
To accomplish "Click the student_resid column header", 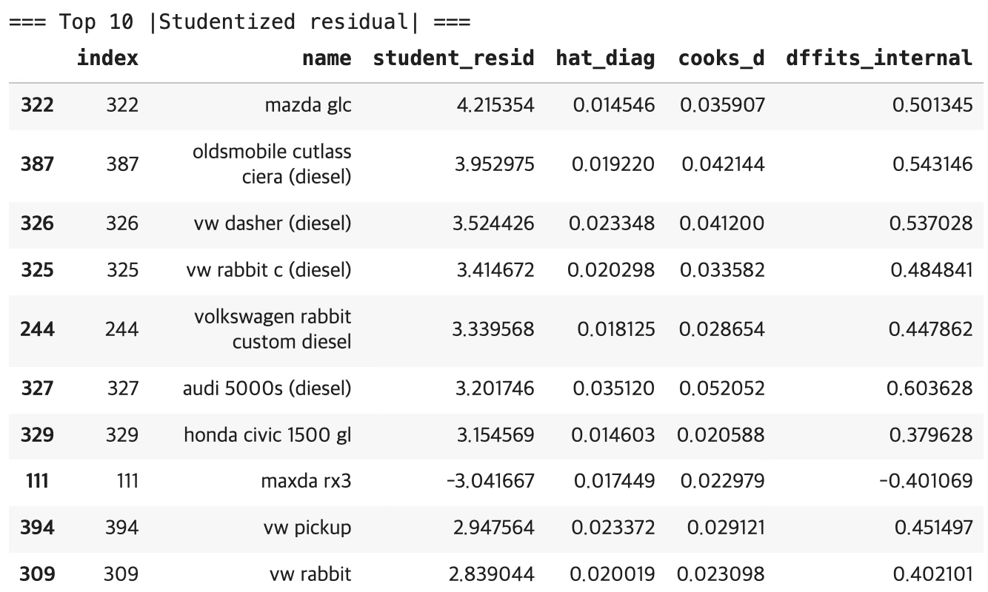I will pyautogui.click(x=453, y=58).
